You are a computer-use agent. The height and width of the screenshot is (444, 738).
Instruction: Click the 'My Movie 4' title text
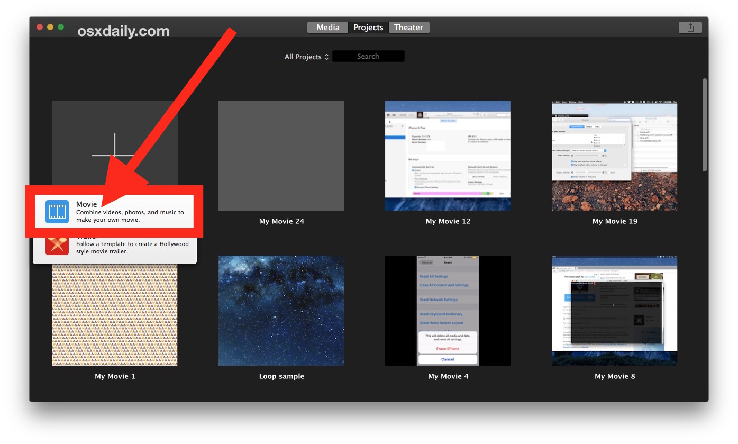[448, 376]
